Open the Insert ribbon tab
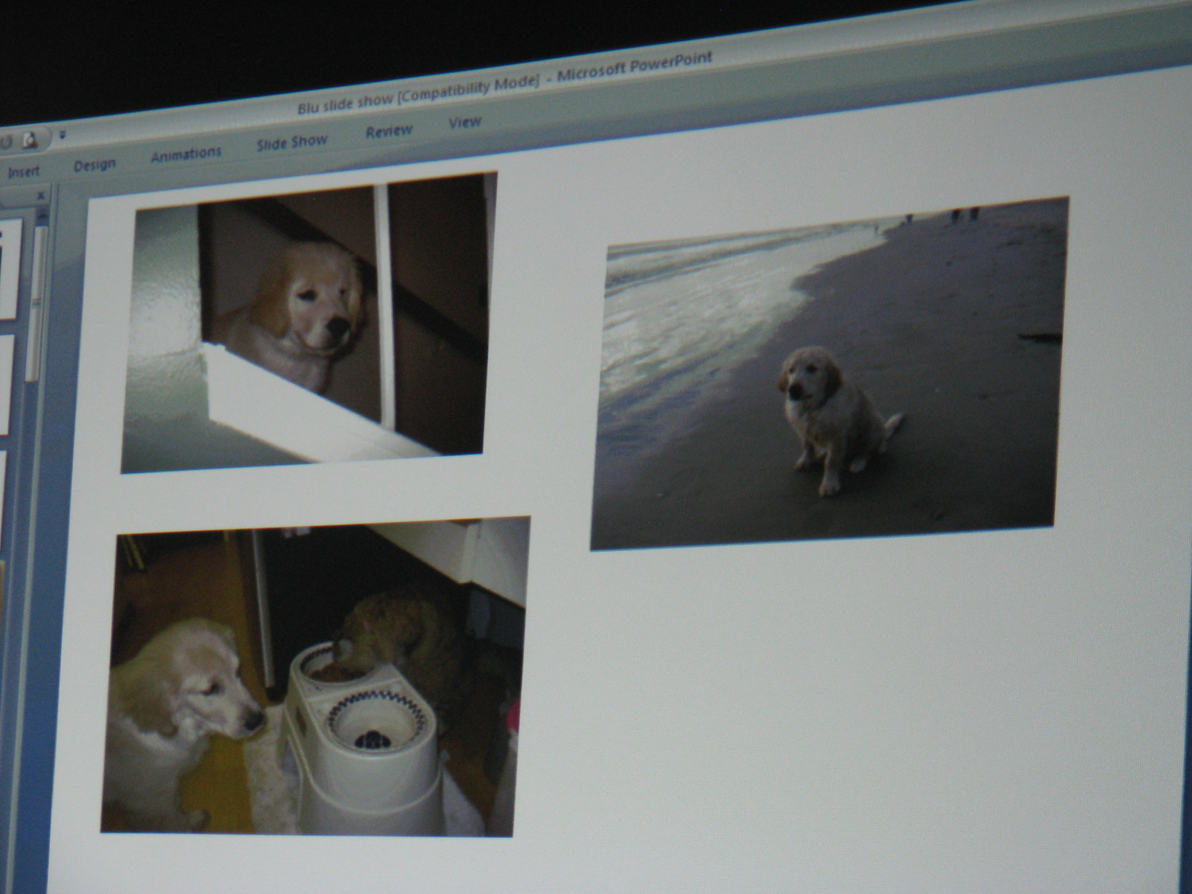Image resolution: width=1192 pixels, height=894 pixels. [x=23, y=172]
